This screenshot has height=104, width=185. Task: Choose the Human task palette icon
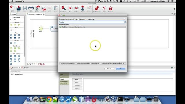pos(15,35)
